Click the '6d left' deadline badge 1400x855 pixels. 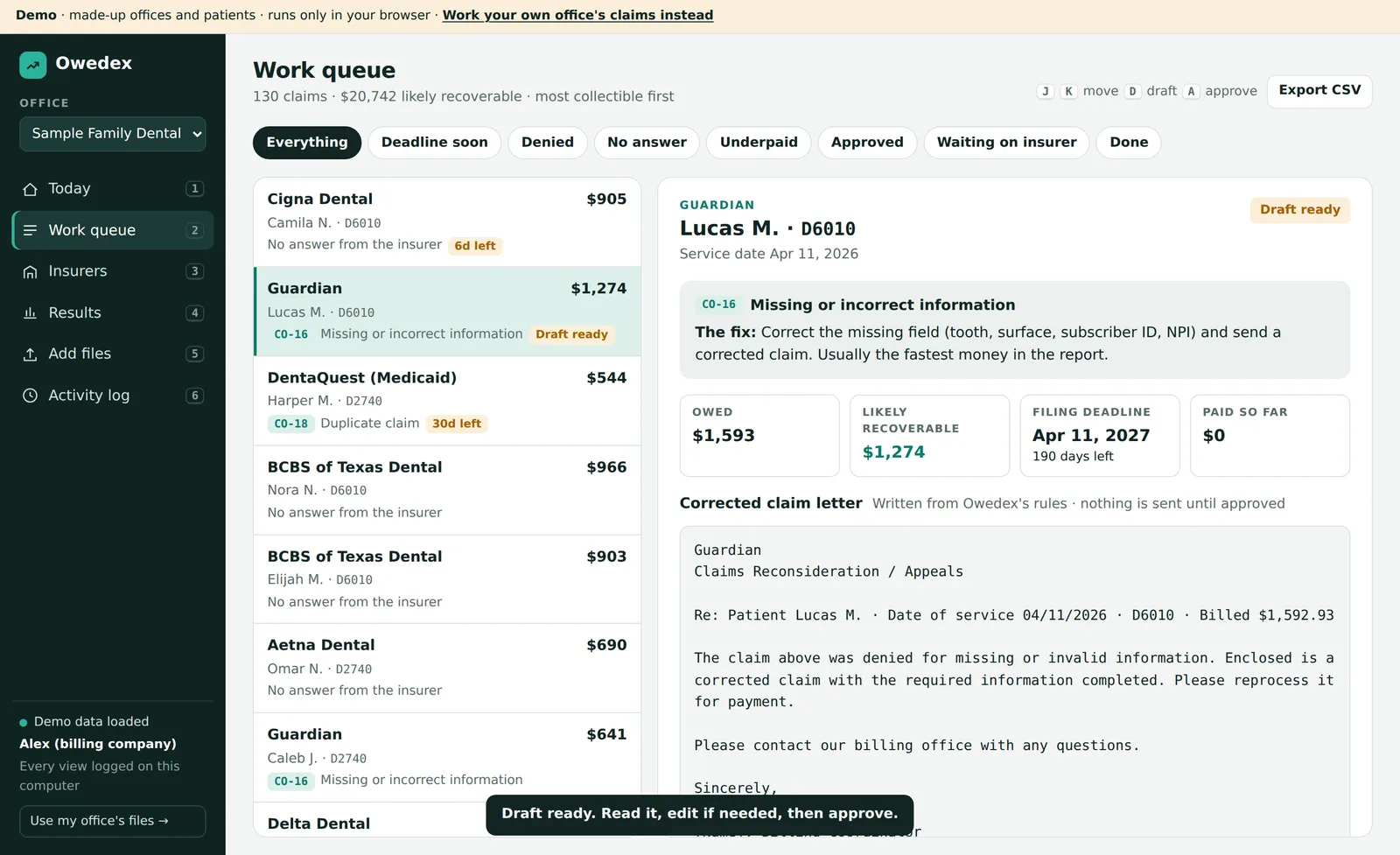point(475,246)
